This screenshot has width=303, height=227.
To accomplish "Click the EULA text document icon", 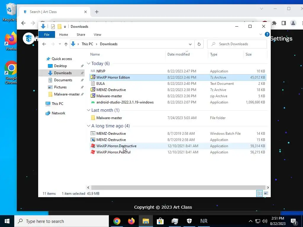I will pyautogui.click(x=93, y=83).
